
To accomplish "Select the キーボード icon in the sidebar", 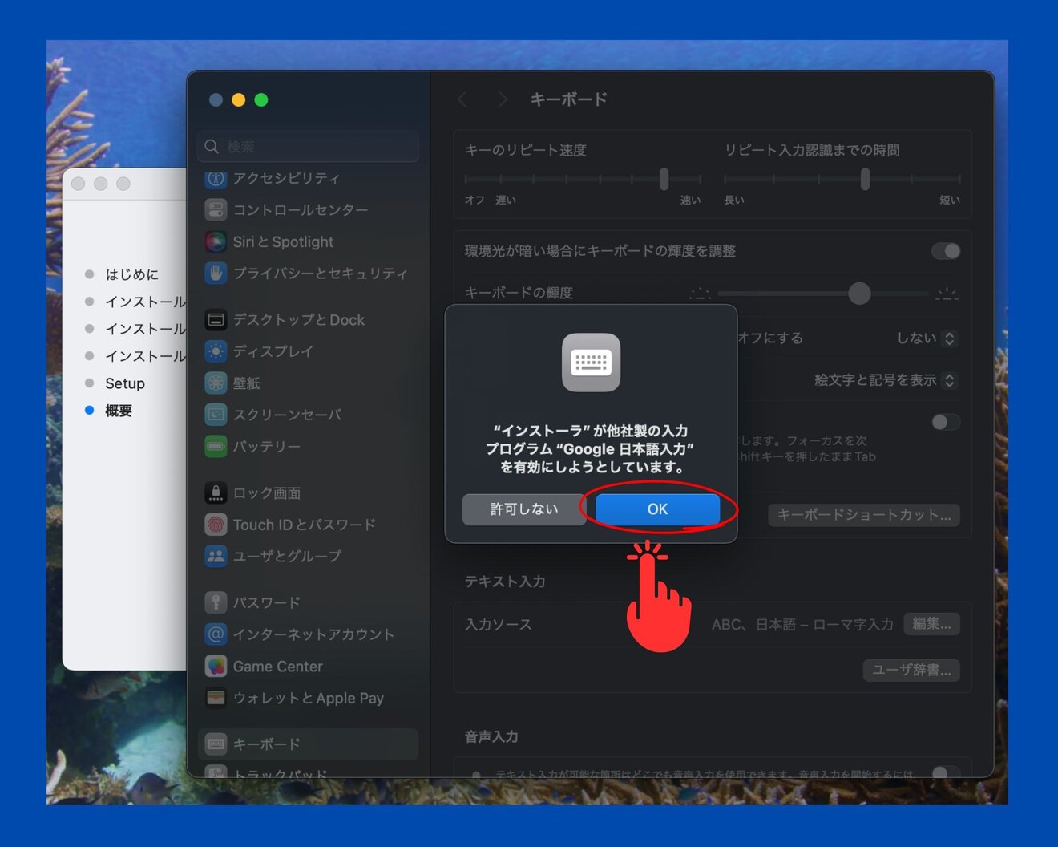I will pyautogui.click(x=216, y=744).
